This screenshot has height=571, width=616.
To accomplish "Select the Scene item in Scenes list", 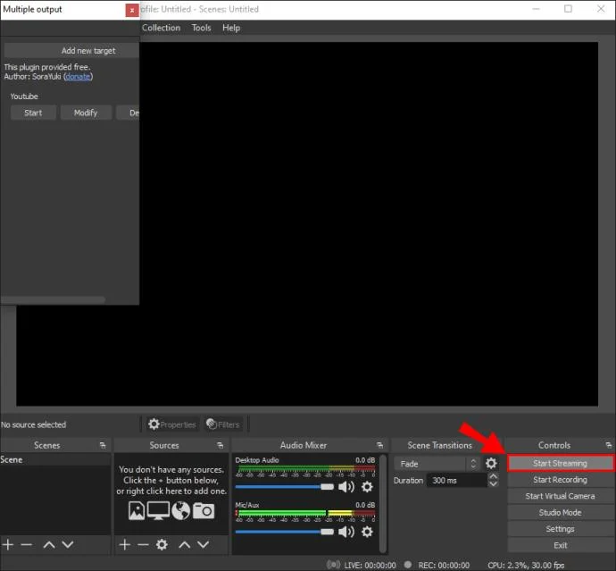I will click(x=55, y=459).
